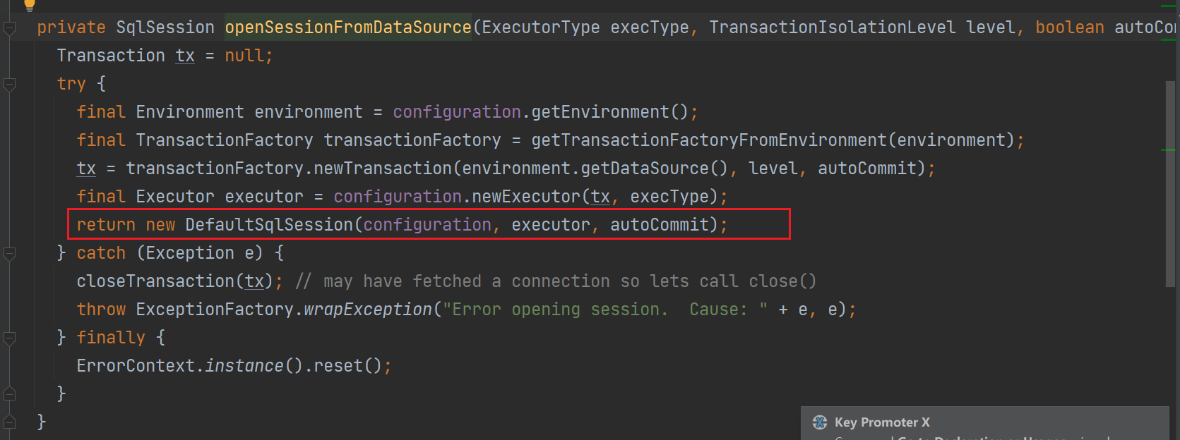The image size is (1180, 440).
Task: Click the vertical editor scrollbar thumb
Action: pyautogui.click(x=1170, y=183)
